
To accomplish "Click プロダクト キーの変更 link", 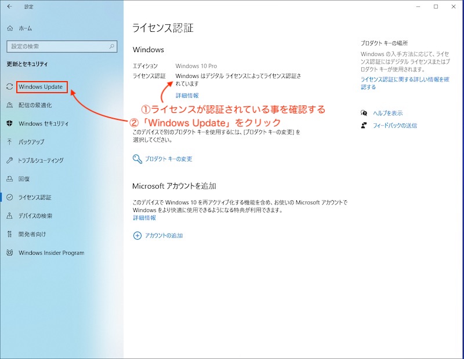I will coord(168,159).
